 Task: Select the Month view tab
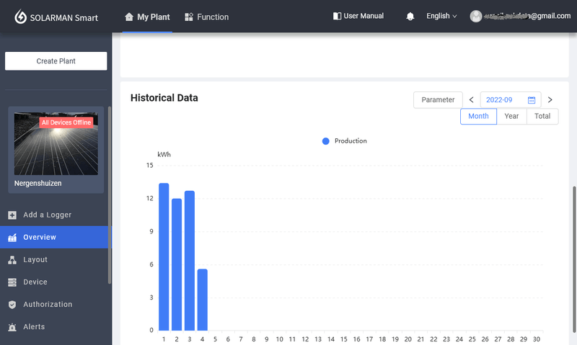click(x=478, y=116)
